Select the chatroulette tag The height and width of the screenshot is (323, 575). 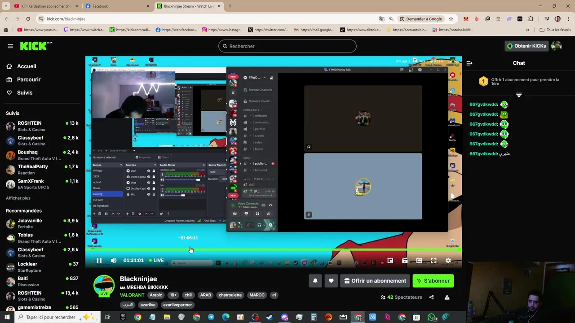tap(230, 295)
